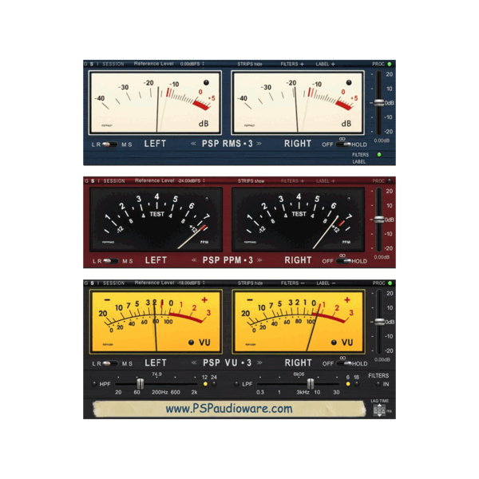Decrease LAG TIME with the down arrow

coord(379,415)
